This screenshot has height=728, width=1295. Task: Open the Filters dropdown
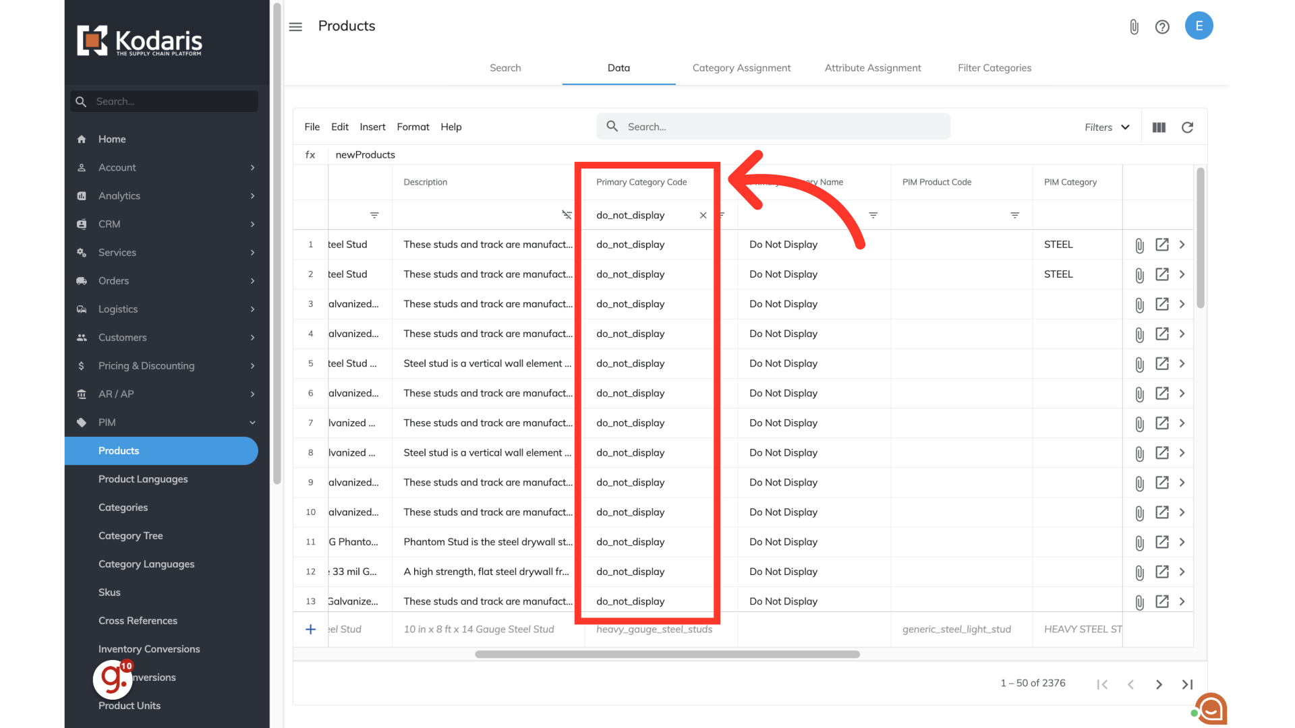[x=1107, y=127]
